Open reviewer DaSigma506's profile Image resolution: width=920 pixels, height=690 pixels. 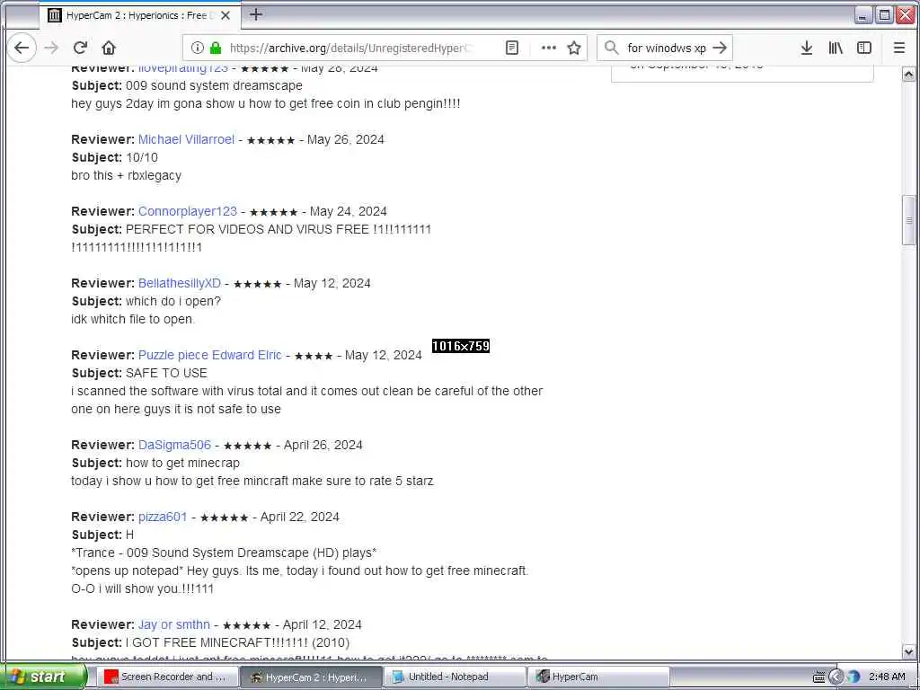(174, 445)
